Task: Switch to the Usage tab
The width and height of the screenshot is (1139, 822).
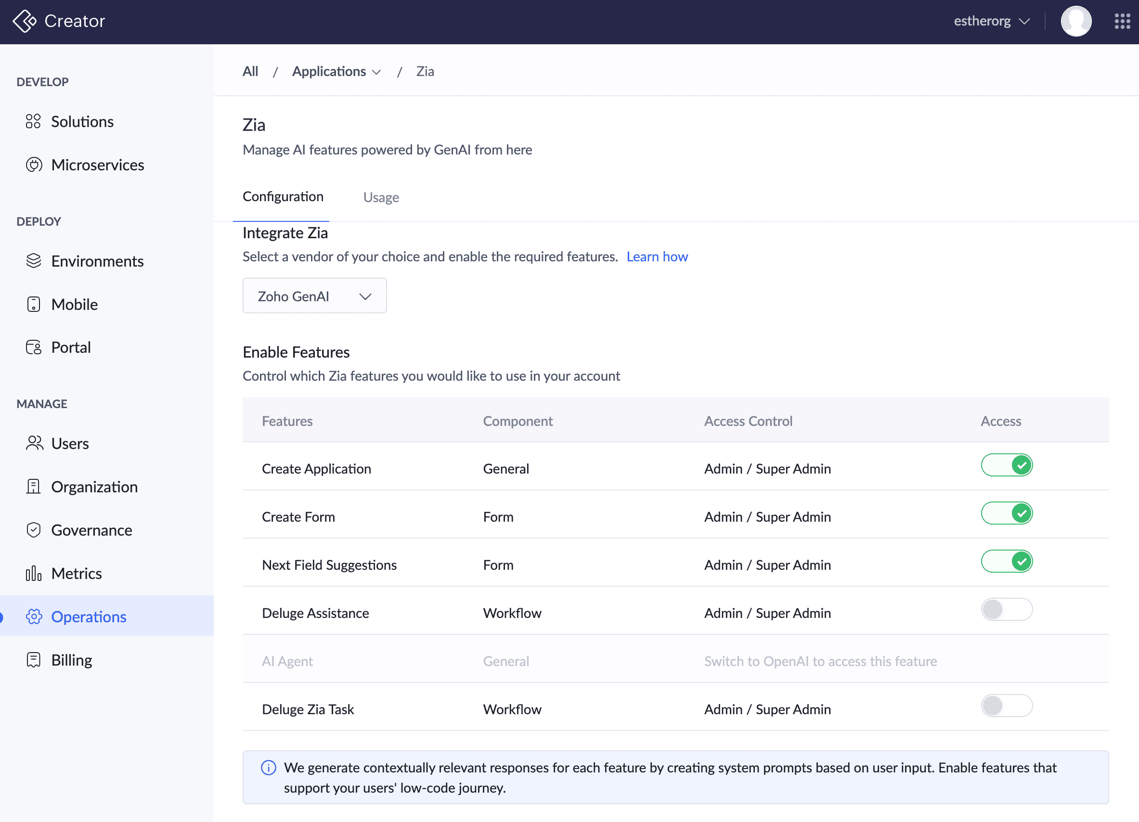Action: point(381,197)
